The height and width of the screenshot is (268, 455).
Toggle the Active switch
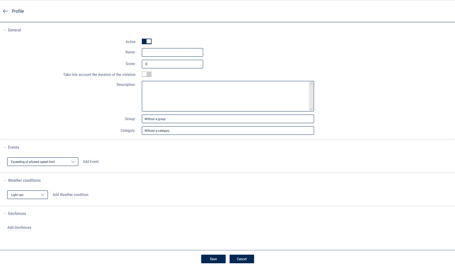tap(147, 41)
